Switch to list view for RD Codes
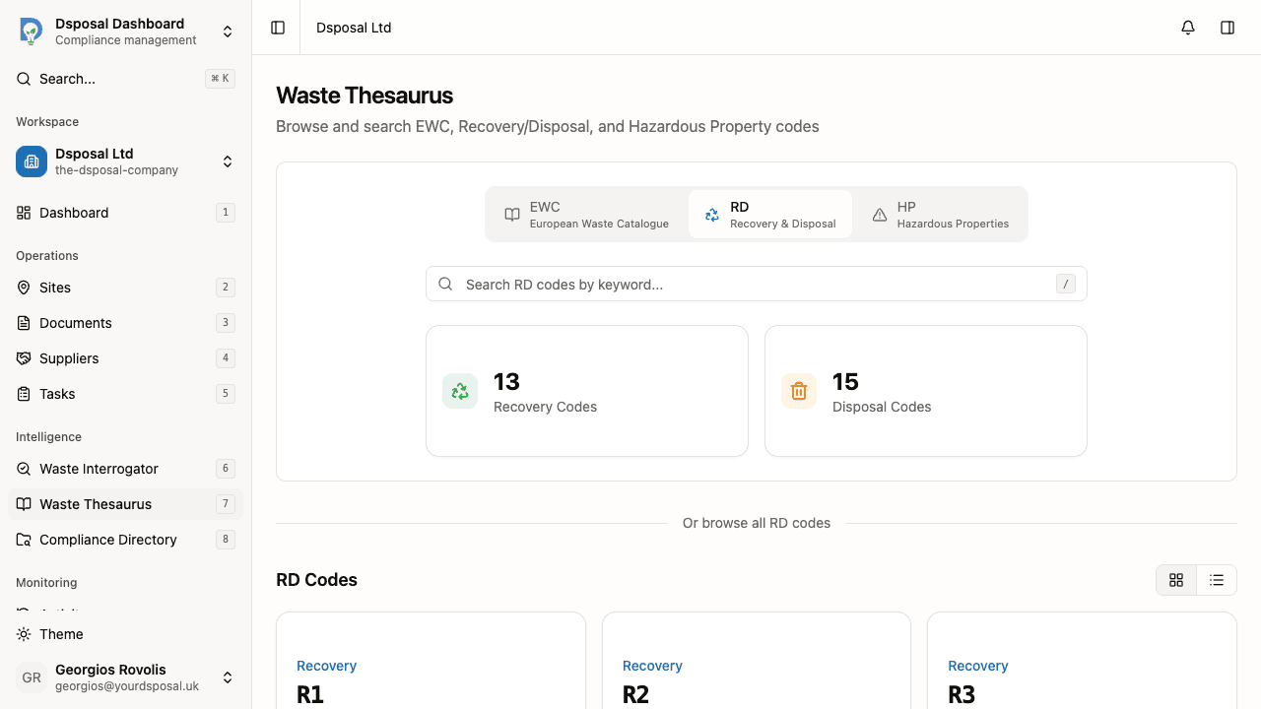1261x709 pixels. (1216, 580)
